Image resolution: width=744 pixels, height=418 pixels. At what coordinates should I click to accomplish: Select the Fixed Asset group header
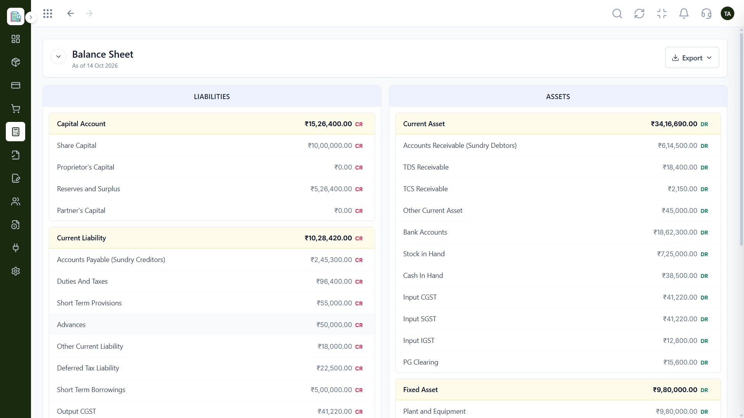[x=558, y=390]
